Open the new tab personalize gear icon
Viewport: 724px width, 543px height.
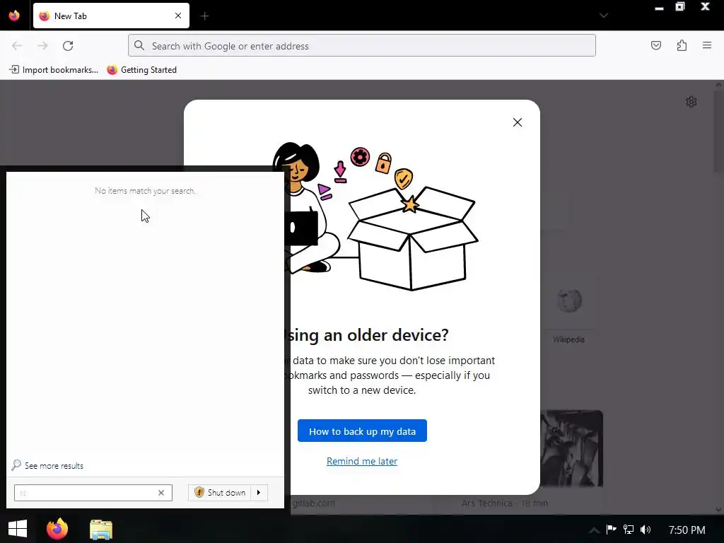tap(691, 102)
